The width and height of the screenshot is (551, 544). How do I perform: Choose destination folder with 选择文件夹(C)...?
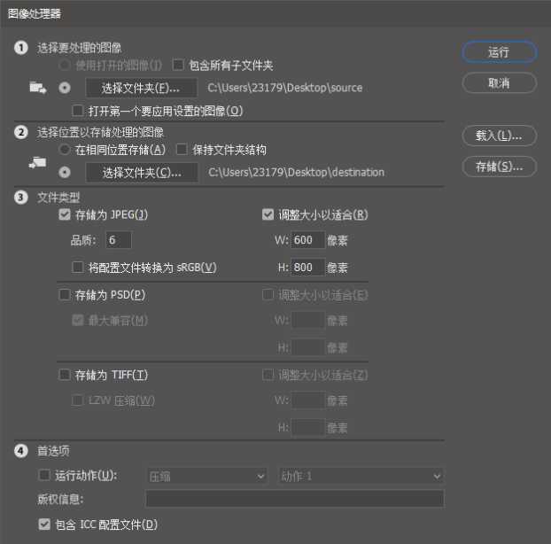pyautogui.click(x=142, y=172)
